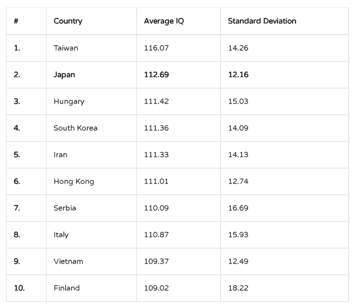This screenshot has height=306, width=356.
Task: Click the Hong Kong cell
Action: [73, 181]
